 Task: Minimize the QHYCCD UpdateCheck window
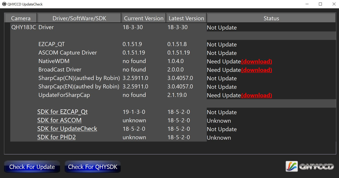point(307,4)
